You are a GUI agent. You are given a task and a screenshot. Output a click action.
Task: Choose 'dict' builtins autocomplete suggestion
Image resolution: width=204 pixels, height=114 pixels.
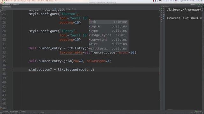point(108,44)
